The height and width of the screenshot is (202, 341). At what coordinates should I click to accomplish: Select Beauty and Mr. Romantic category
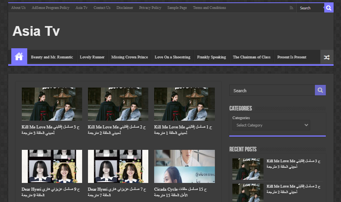(x=52, y=57)
